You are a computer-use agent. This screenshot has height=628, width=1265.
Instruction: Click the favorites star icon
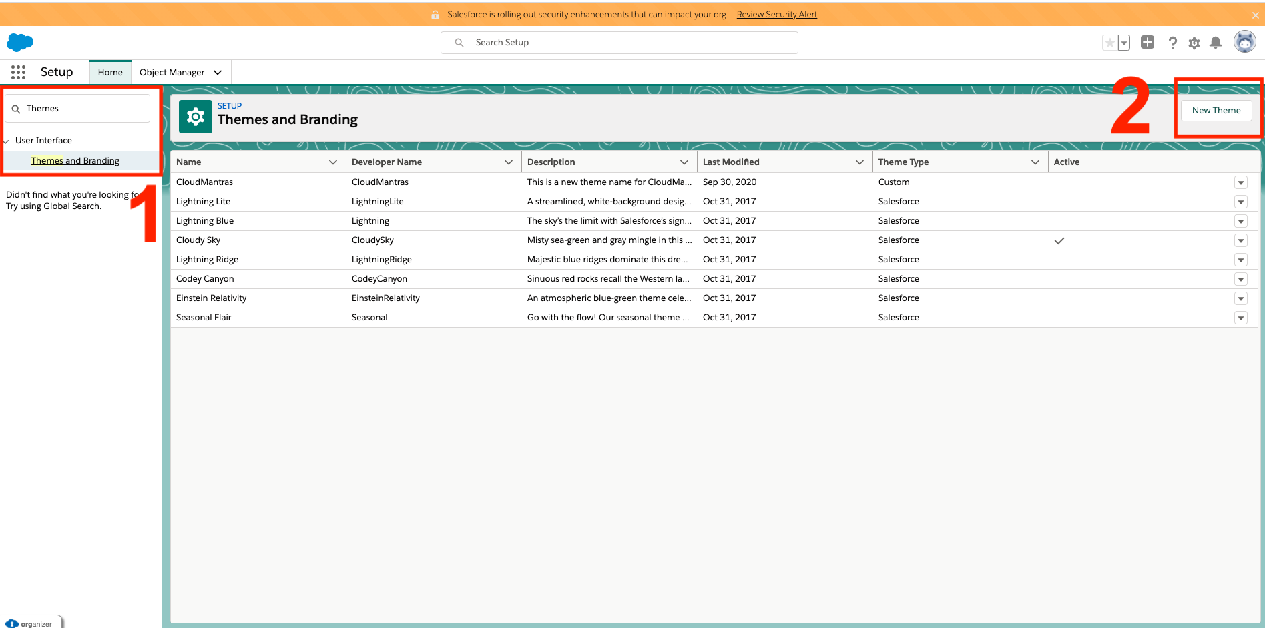pyautogui.click(x=1109, y=42)
